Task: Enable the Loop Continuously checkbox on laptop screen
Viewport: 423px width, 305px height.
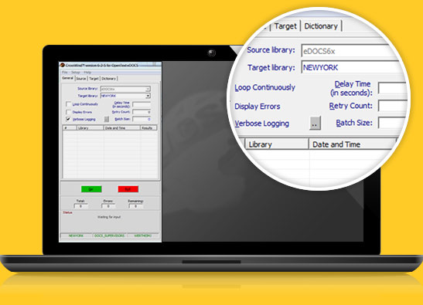Action: click(x=68, y=104)
